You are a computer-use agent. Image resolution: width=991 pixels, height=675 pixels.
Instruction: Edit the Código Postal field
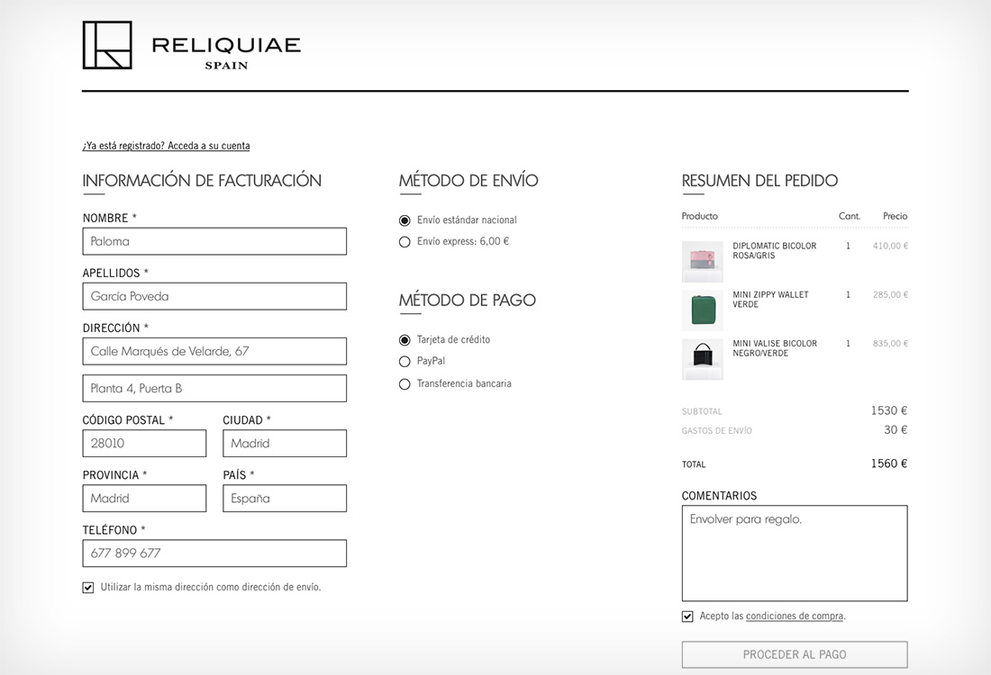tap(144, 443)
